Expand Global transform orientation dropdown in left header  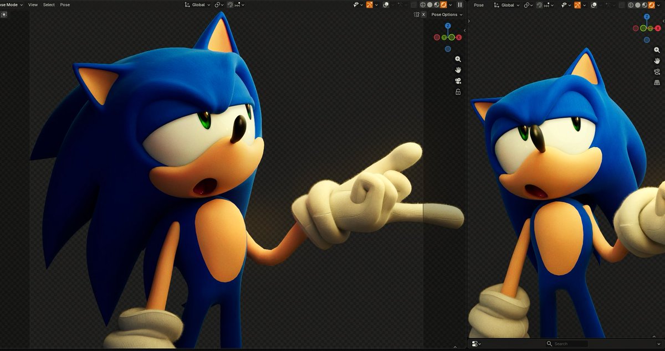pyautogui.click(x=198, y=4)
